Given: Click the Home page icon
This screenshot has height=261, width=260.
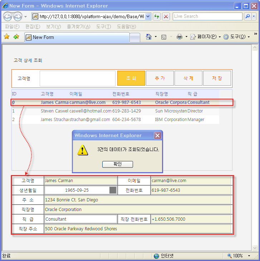Looking at the screenshot, I should coord(149,37).
